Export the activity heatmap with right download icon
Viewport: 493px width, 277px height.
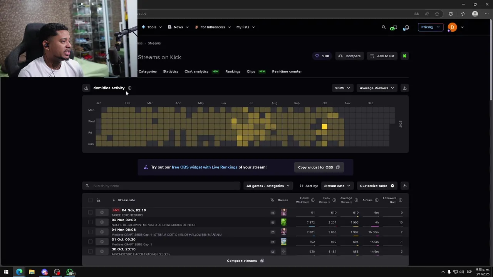[x=404, y=88]
